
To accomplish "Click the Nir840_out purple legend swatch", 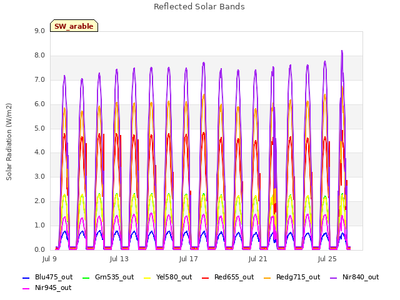I will (334, 277).
